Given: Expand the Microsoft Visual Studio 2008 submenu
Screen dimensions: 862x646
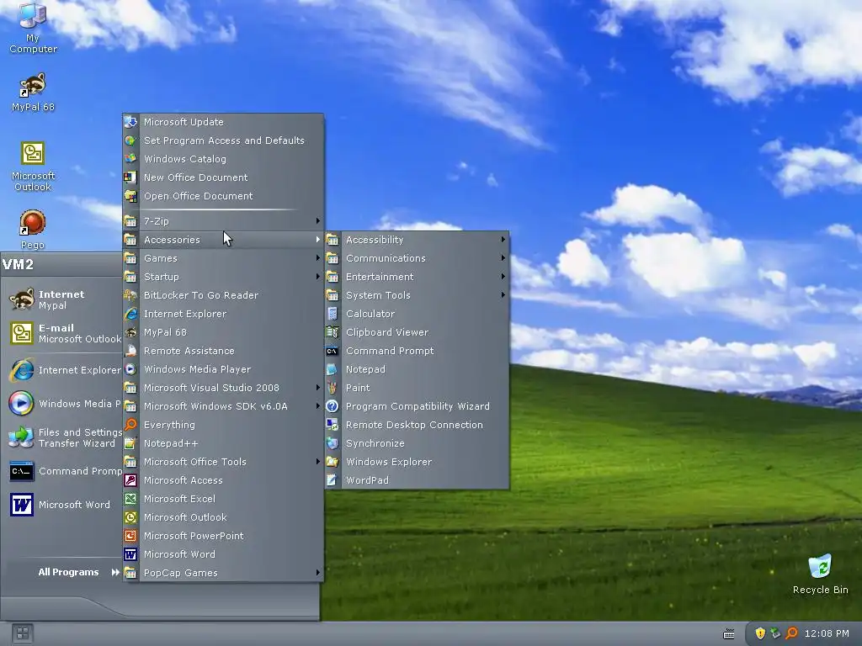Looking at the screenshot, I should coord(223,388).
